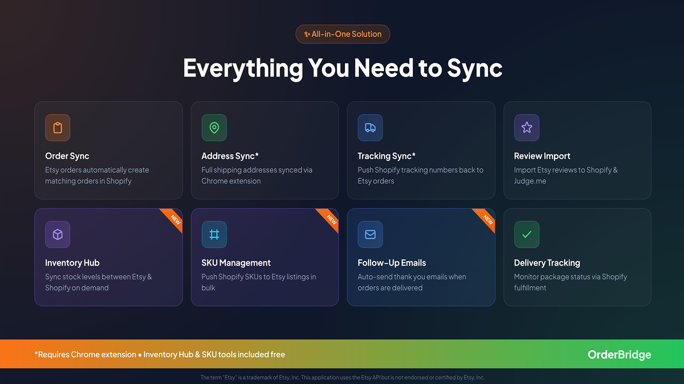Select the Address Sync* card title
The image size is (684, 384).
click(x=230, y=156)
